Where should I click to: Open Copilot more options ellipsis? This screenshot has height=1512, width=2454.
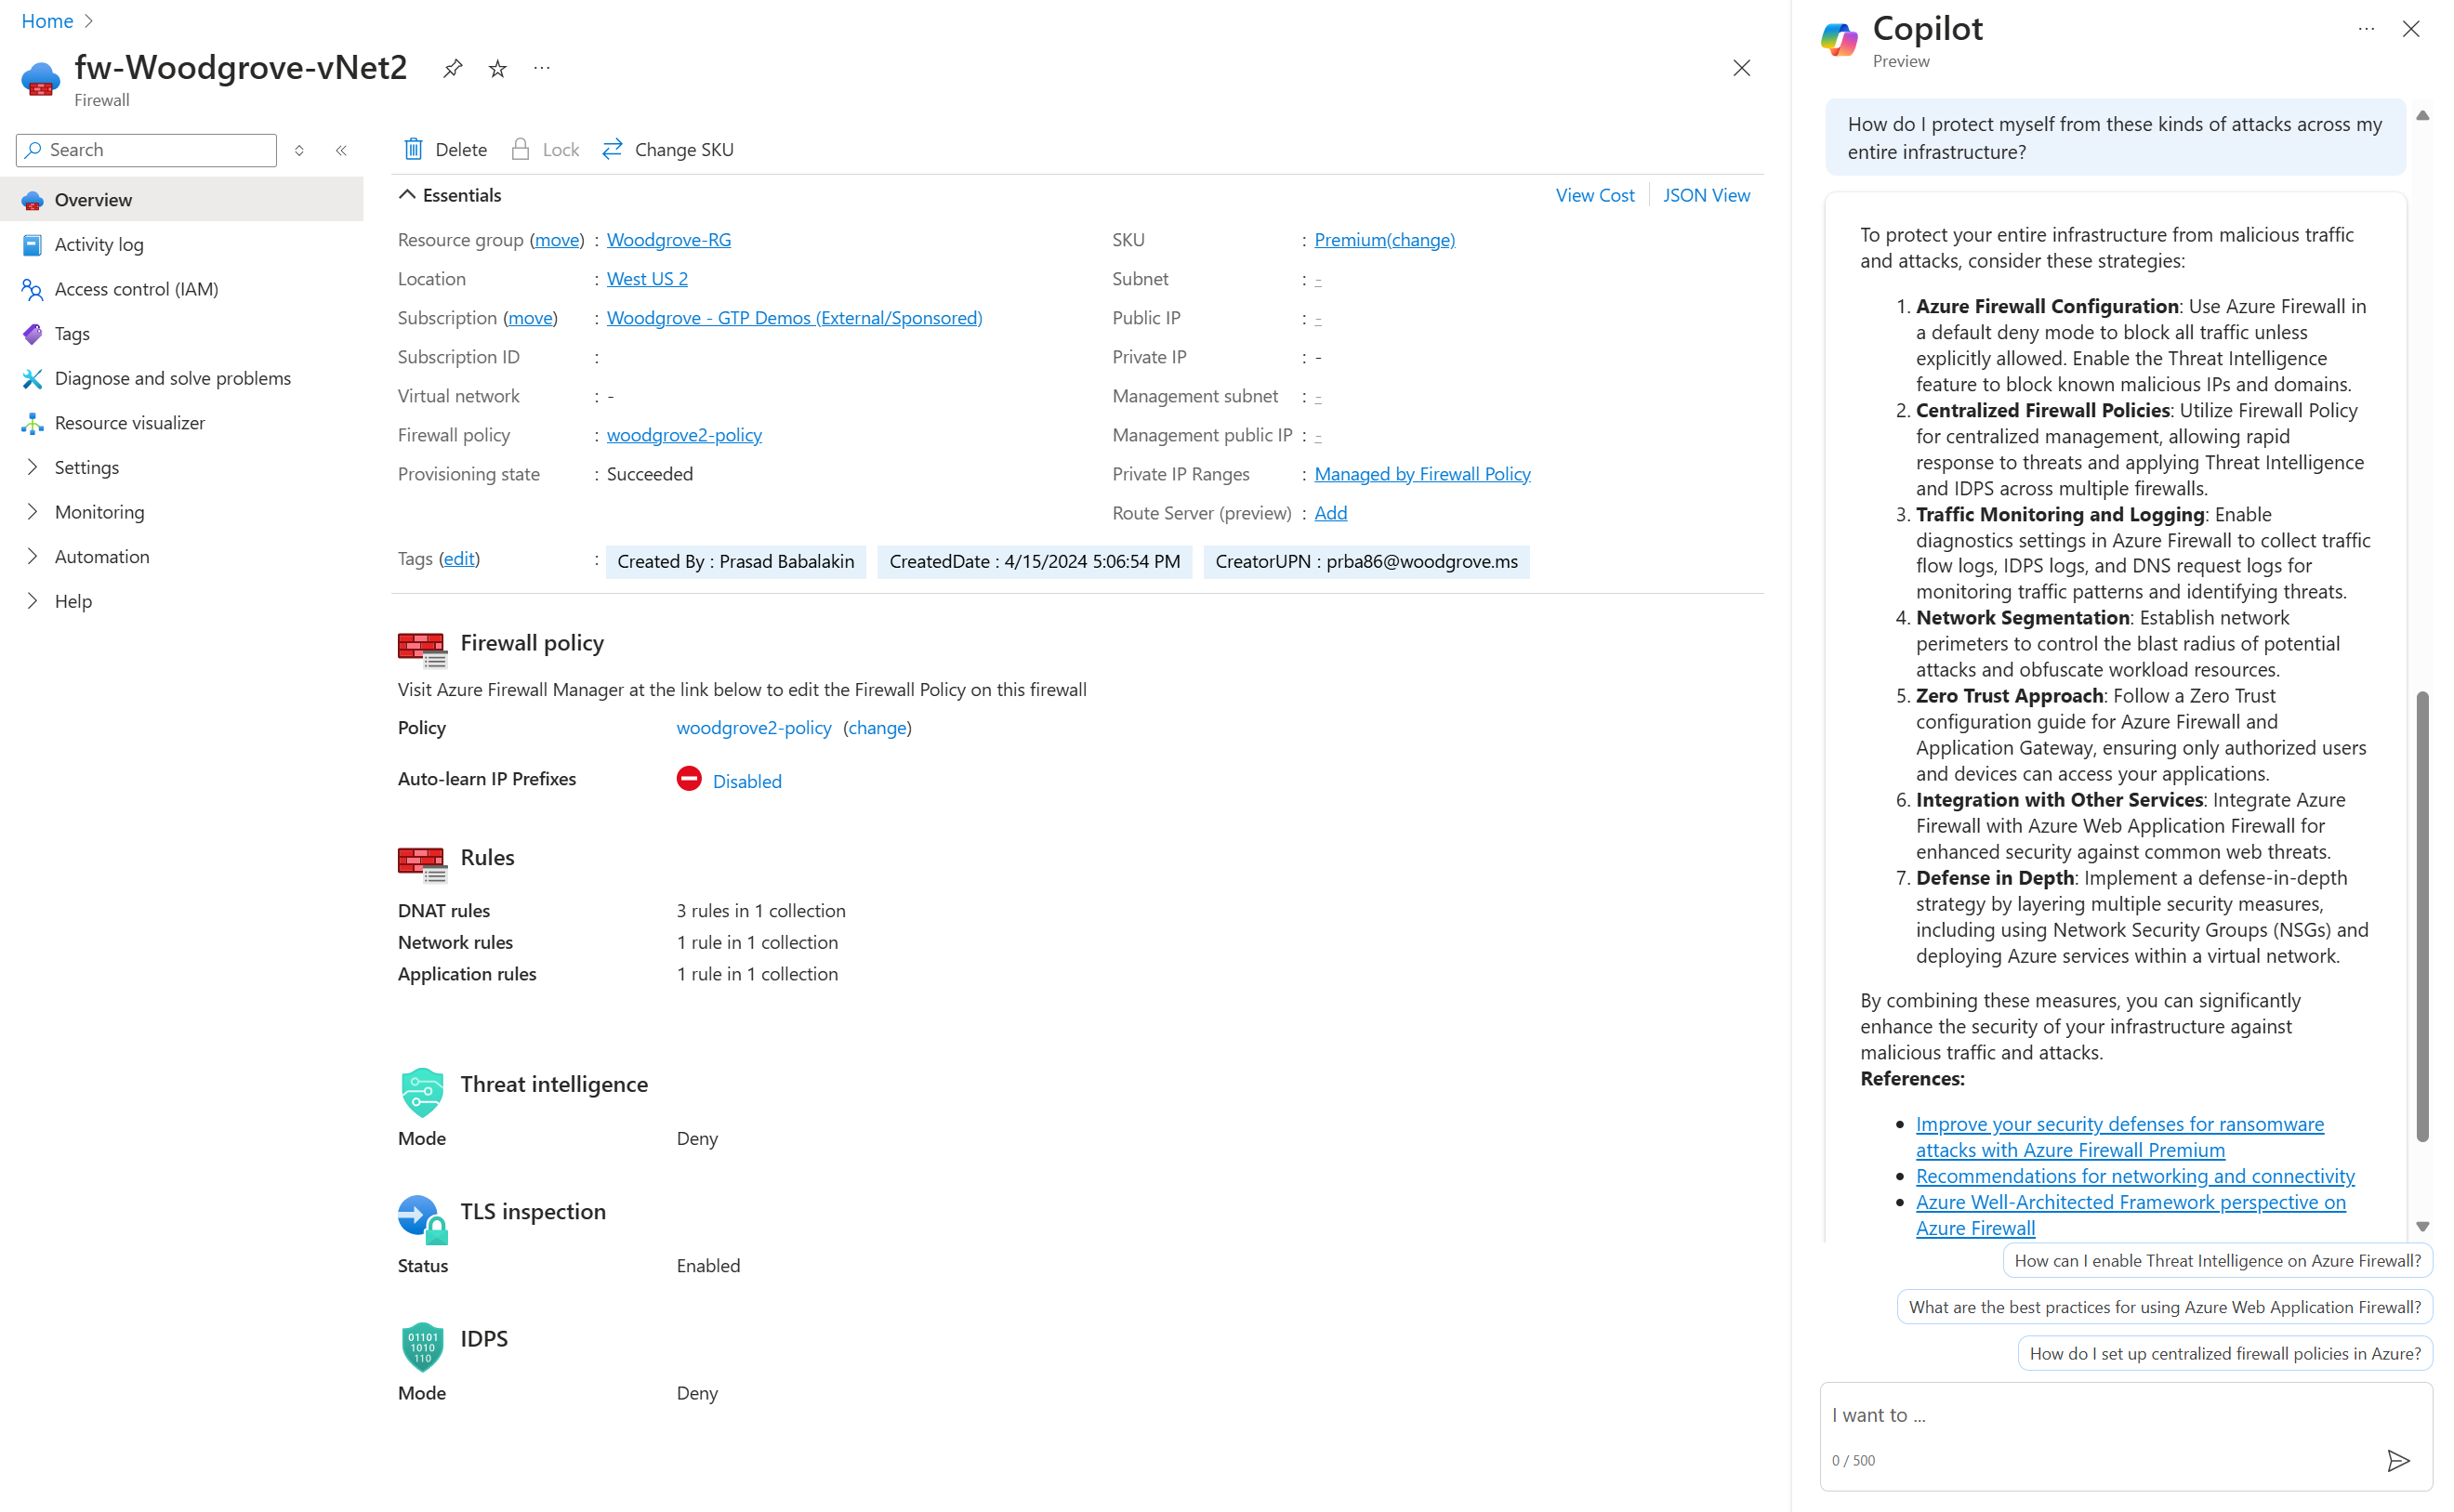pyautogui.click(x=2365, y=29)
